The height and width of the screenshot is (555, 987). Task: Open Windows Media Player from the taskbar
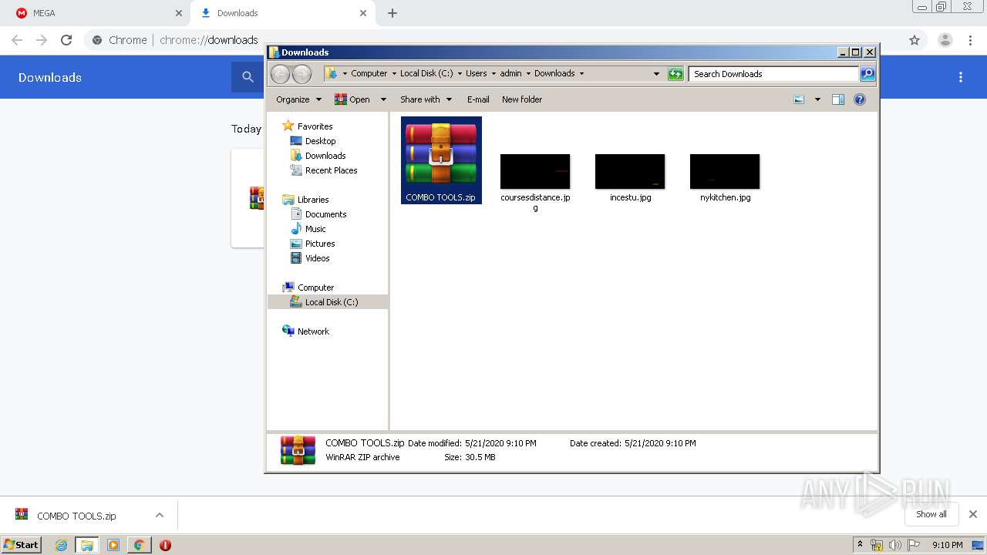[x=113, y=545]
